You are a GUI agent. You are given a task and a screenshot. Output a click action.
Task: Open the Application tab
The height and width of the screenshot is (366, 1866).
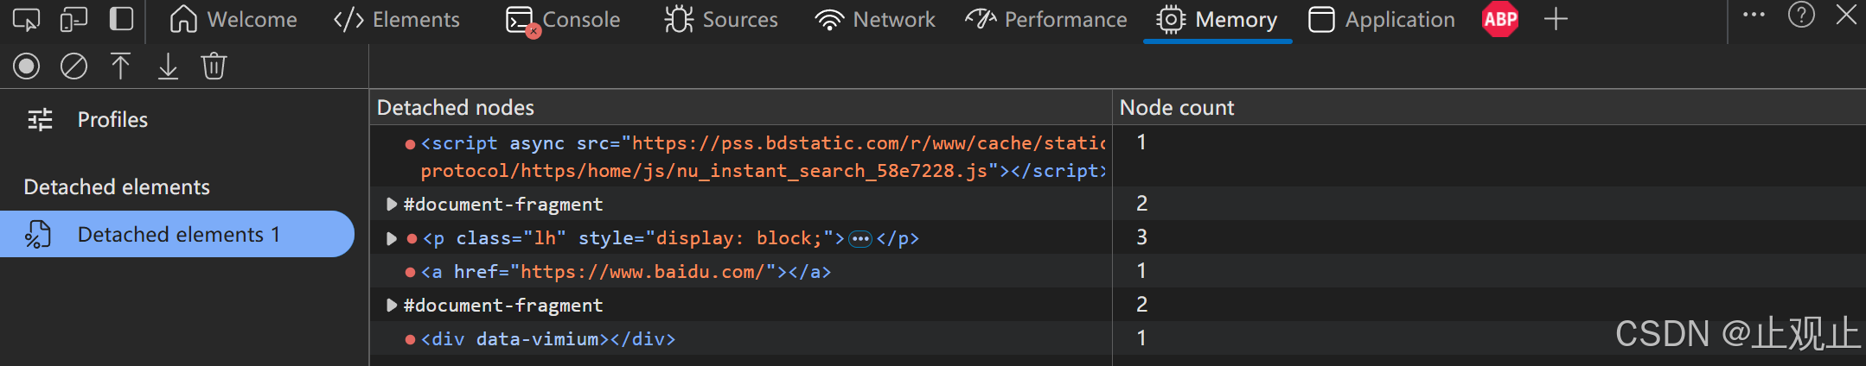(x=1382, y=19)
